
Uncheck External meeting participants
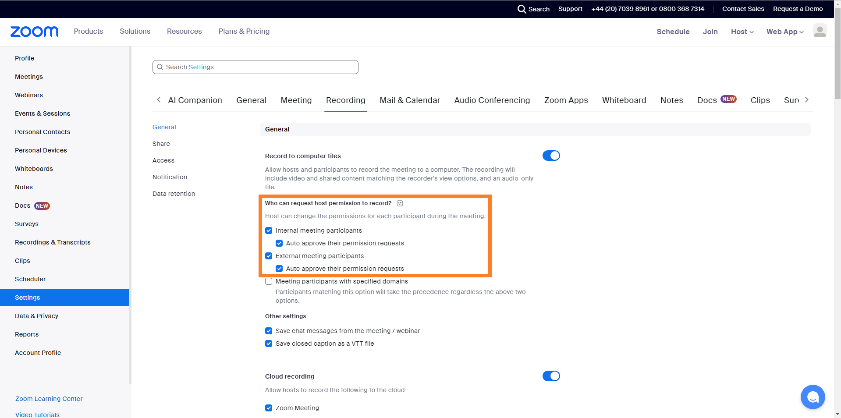click(269, 256)
